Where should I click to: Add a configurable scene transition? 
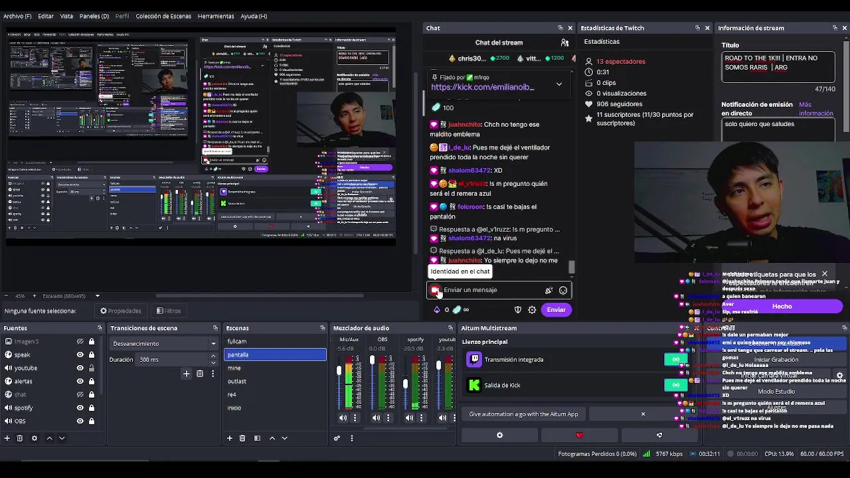tap(187, 374)
